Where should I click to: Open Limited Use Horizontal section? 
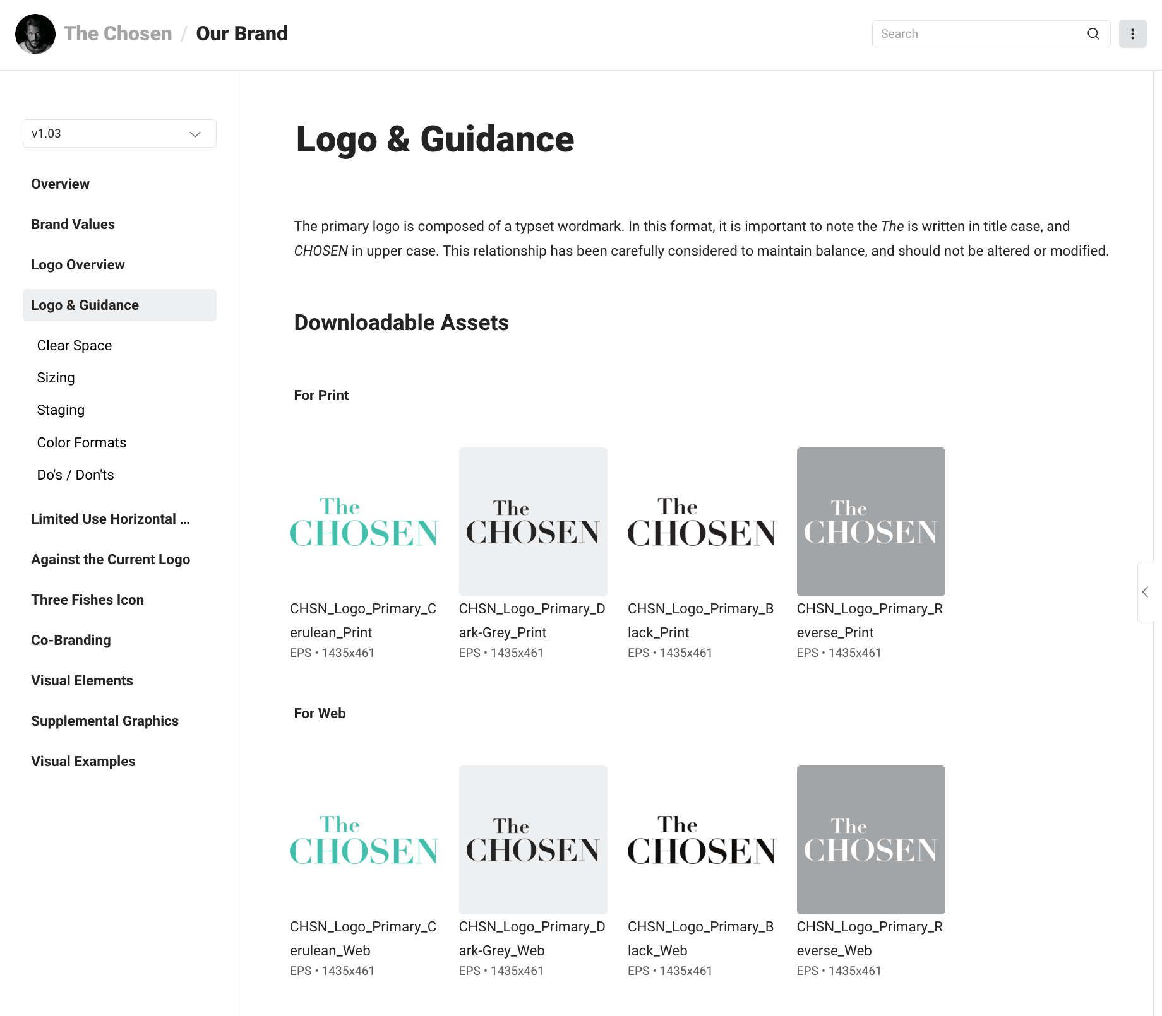pos(111,519)
